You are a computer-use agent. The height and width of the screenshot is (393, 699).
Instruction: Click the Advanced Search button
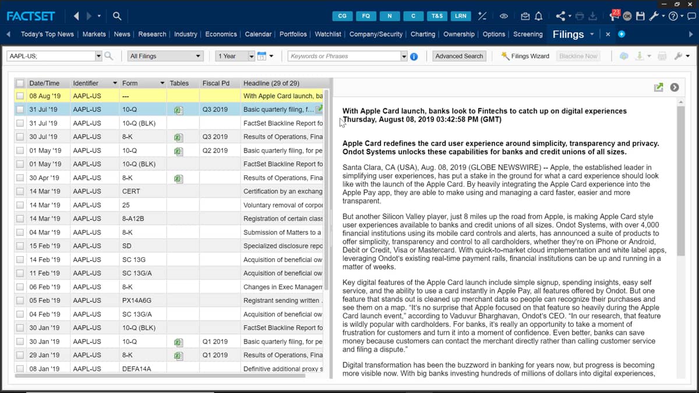(459, 56)
